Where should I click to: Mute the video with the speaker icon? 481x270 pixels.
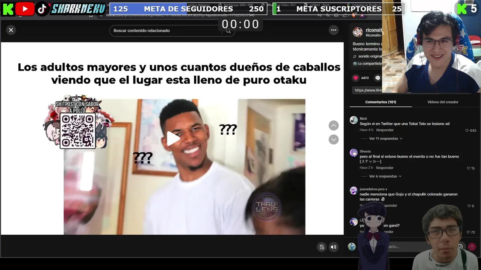(x=333, y=247)
